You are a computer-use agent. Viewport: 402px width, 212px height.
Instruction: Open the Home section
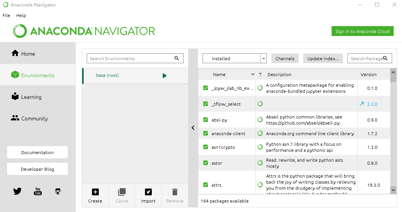coord(38,53)
